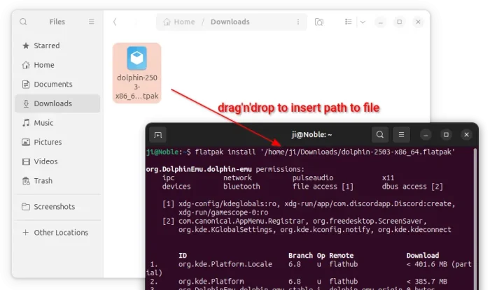Open Other Locations in sidebar
The width and height of the screenshot is (490, 290).
click(x=57, y=233)
